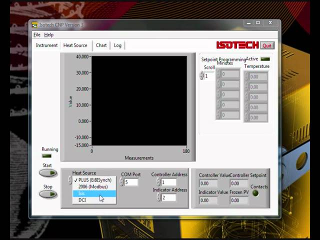Click the Scroll value field
Image resolution: width=320 pixels, height=240 pixels.
[x=209, y=76]
